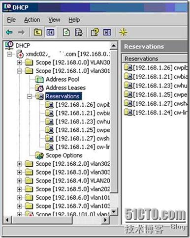Click the Scope Options icon
The height and width of the screenshot is (238, 190).
pyautogui.click(x=39, y=155)
